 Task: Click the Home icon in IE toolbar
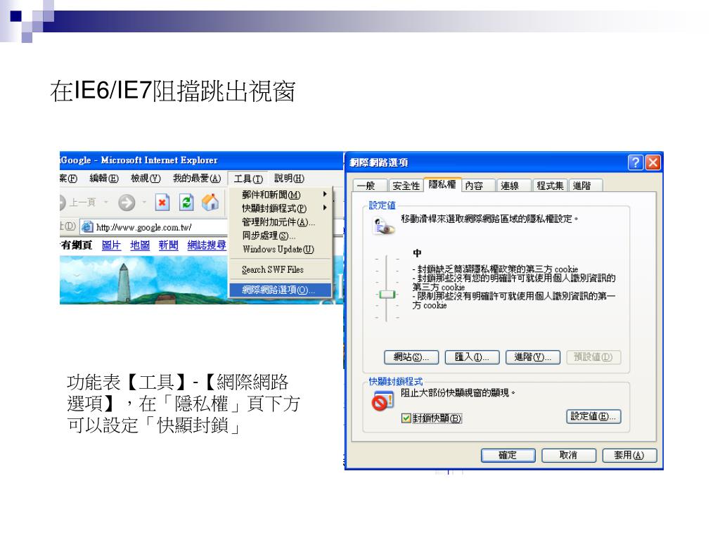coord(210,202)
